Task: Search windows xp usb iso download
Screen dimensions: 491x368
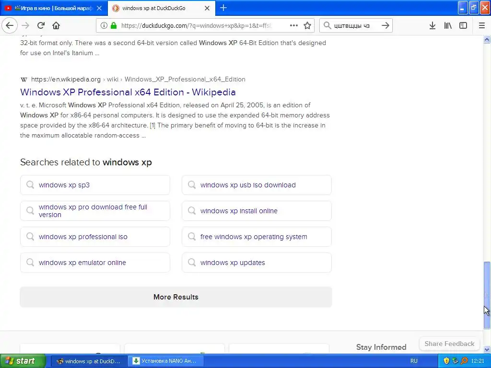Action: [x=257, y=185]
